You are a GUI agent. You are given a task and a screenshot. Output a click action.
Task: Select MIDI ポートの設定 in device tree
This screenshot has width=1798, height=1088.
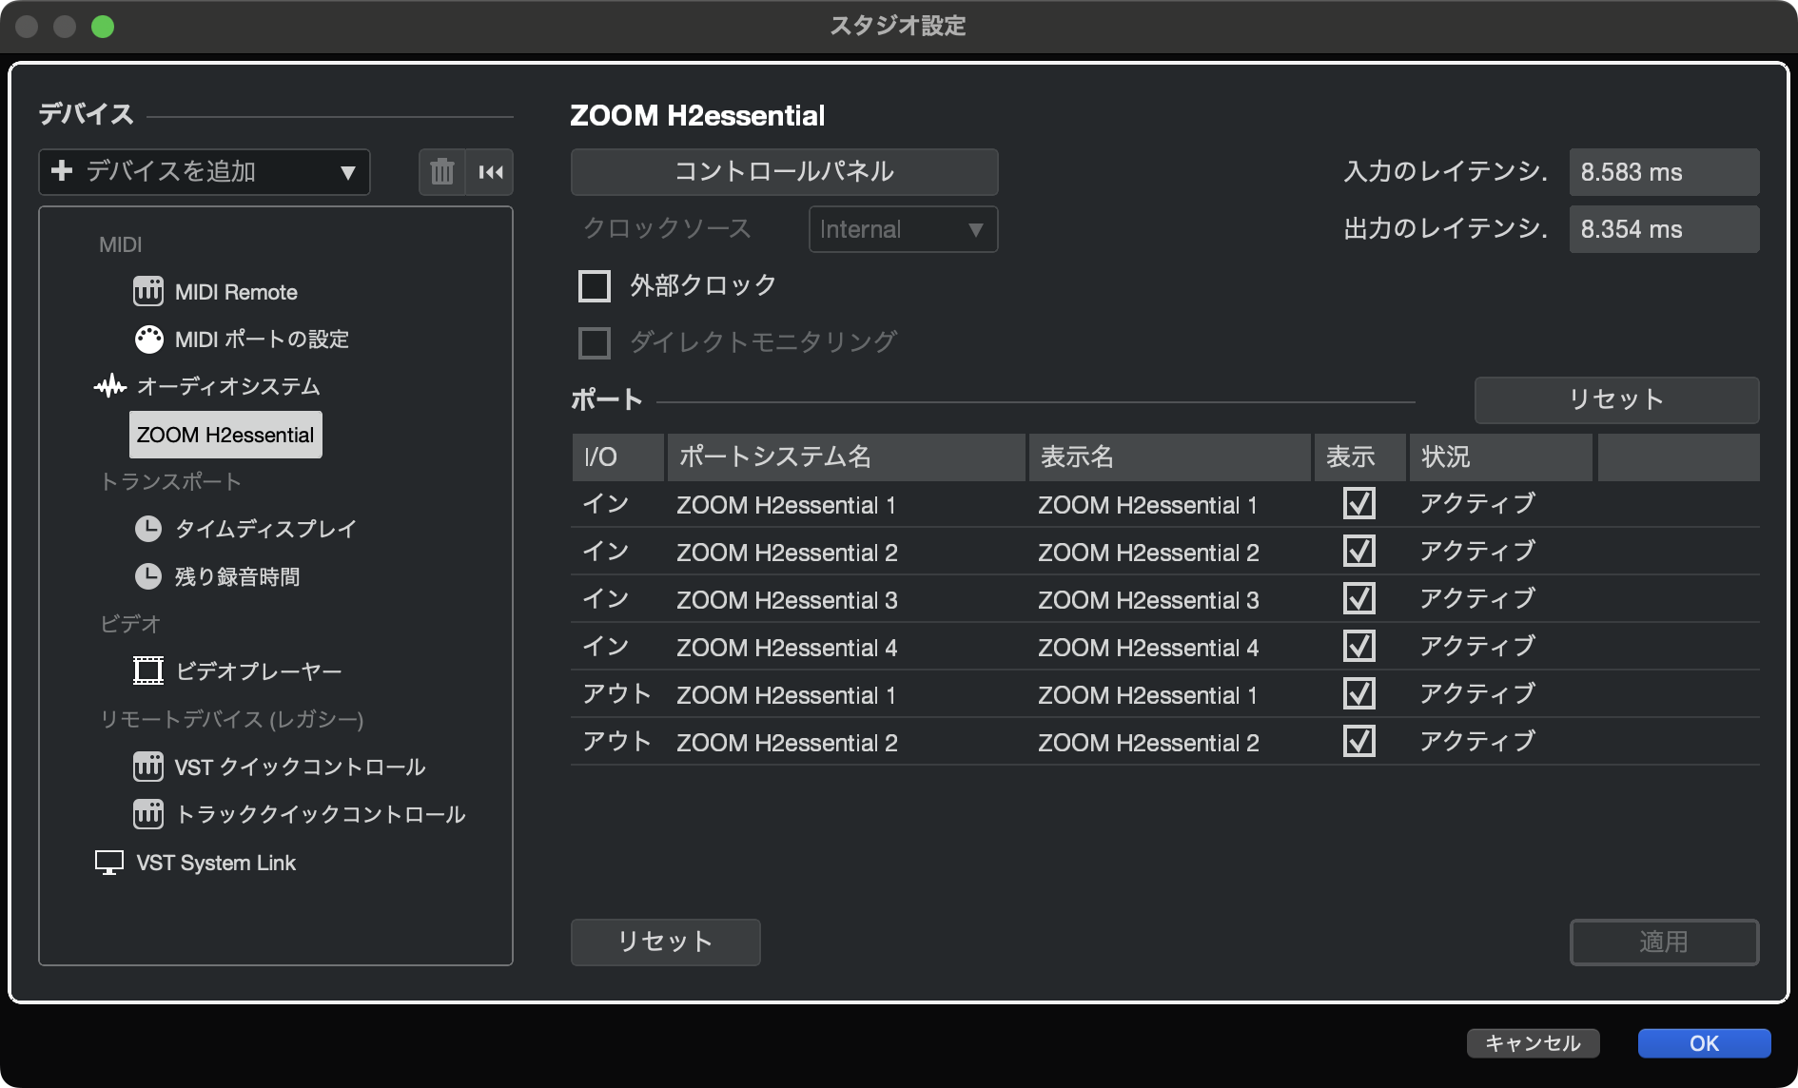(x=262, y=340)
